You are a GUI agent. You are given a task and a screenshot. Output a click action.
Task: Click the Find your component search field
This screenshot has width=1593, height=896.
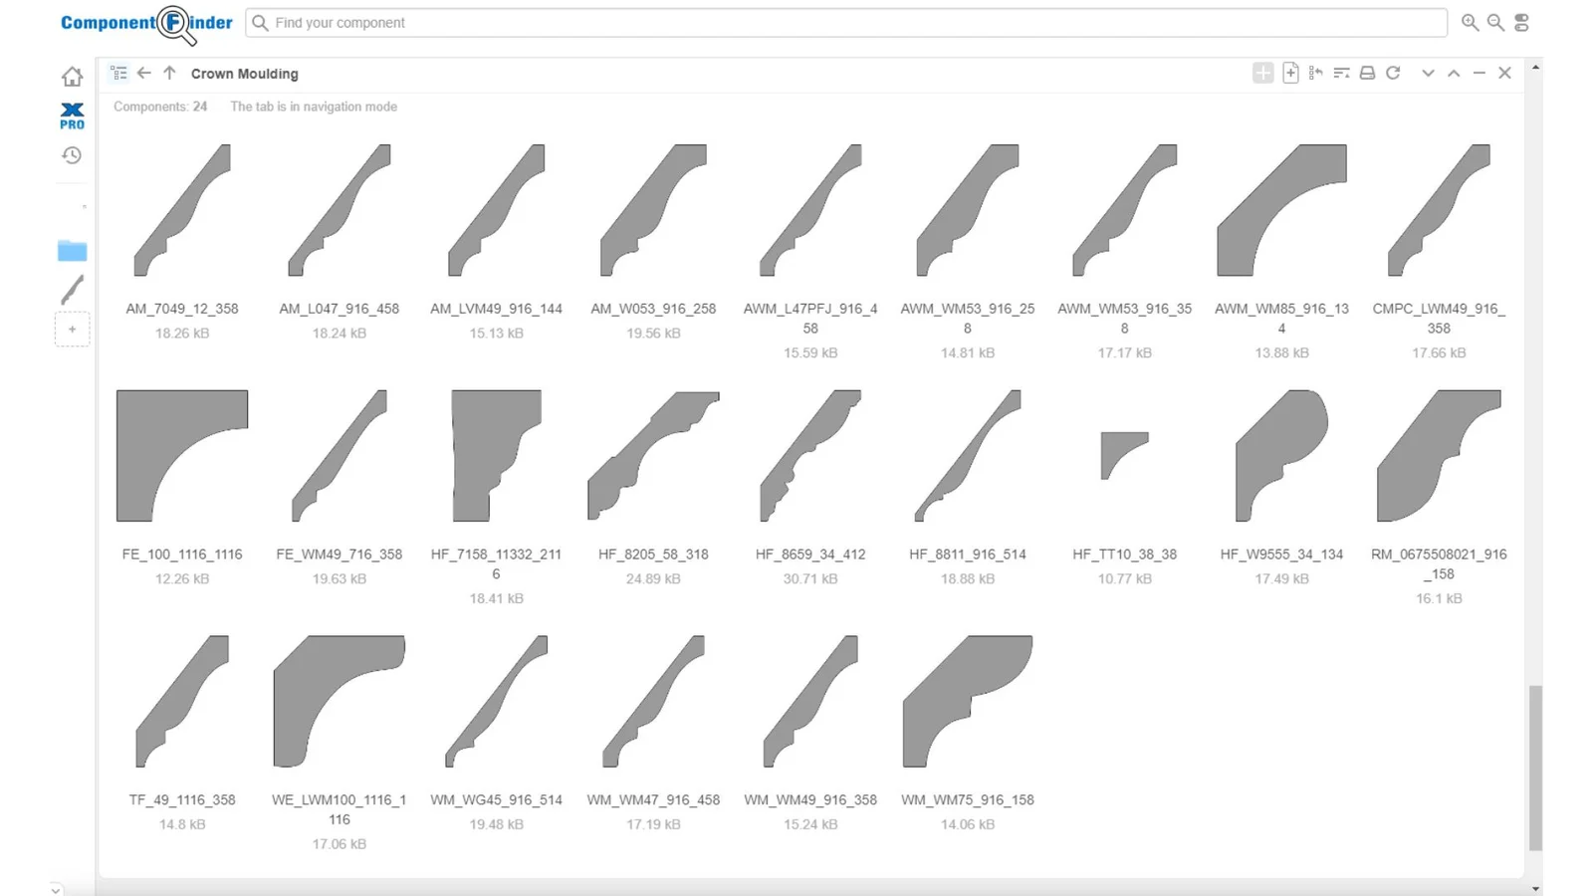846,23
